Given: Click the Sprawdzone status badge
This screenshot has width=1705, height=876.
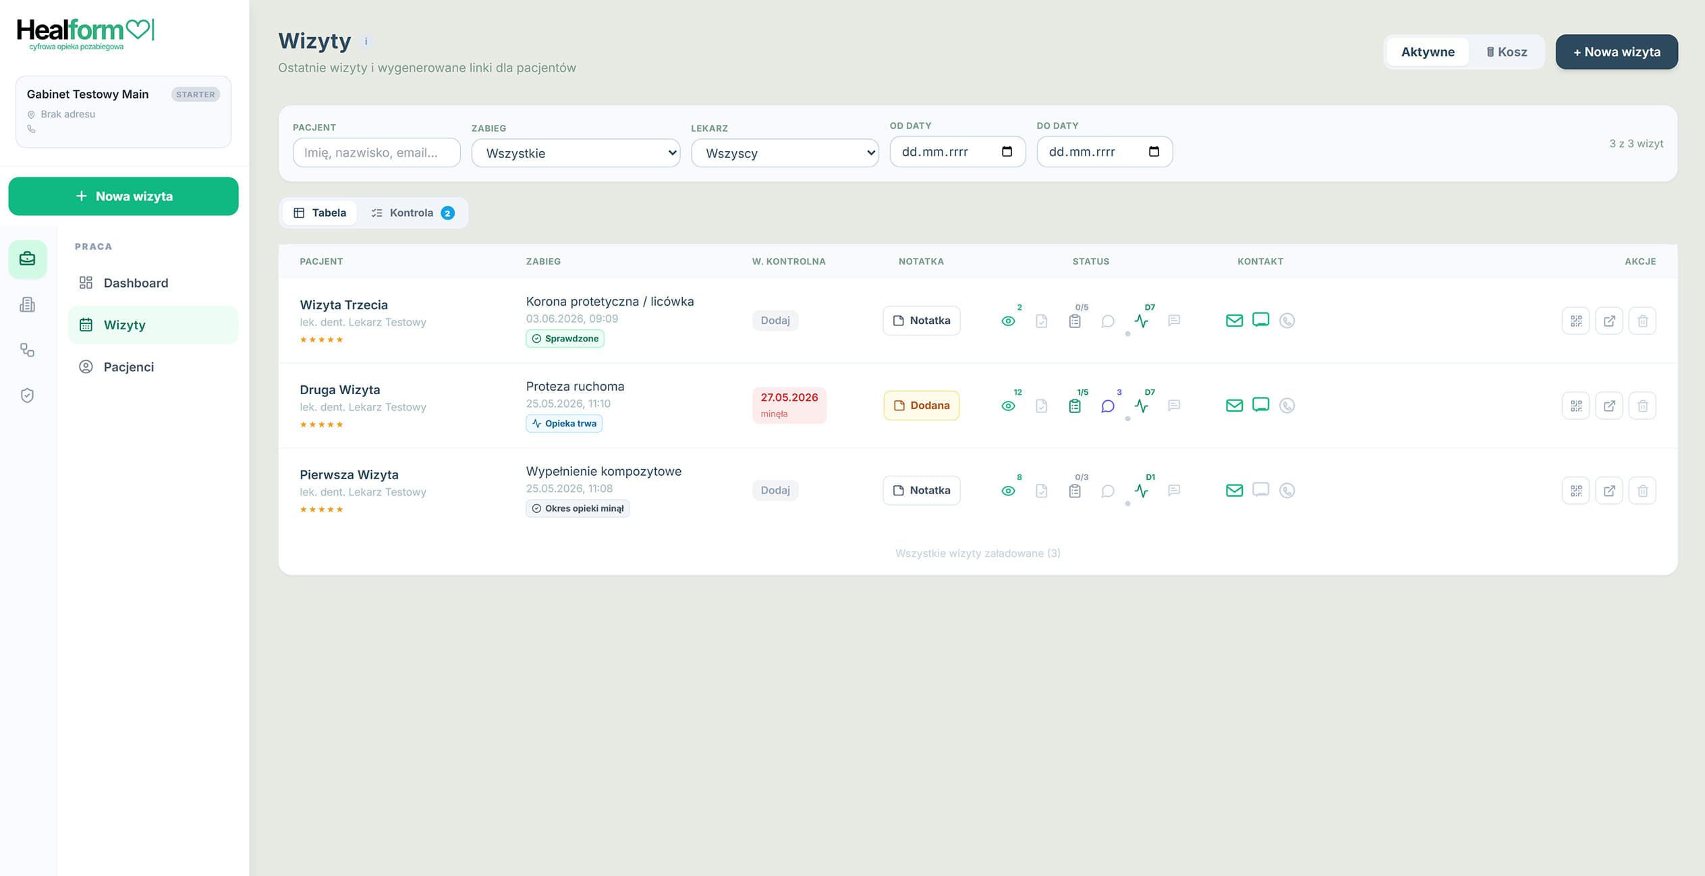Looking at the screenshot, I should point(565,339).
